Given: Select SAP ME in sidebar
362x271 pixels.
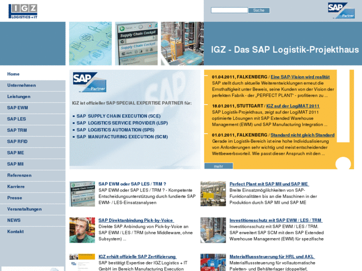Looking at the screenshot, I should point(33,153).
